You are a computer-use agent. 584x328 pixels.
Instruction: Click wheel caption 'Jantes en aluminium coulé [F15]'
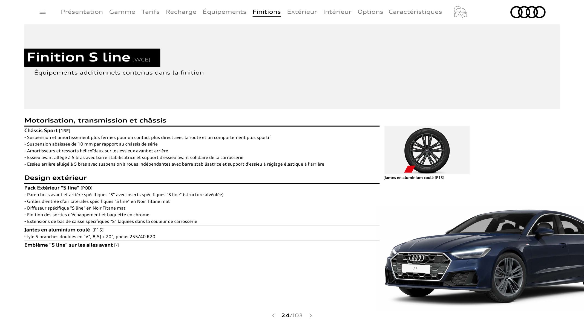414,178
